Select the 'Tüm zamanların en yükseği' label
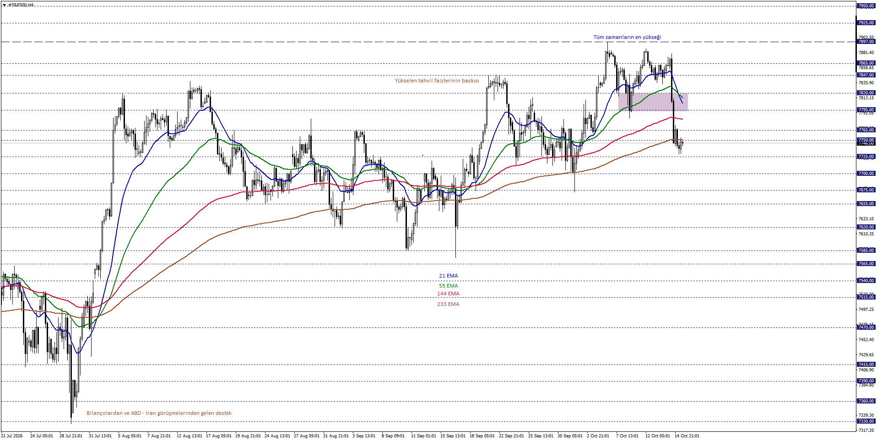Image resolution: width=877 pixels, height=441 pixels. click(x=627, y=37)
